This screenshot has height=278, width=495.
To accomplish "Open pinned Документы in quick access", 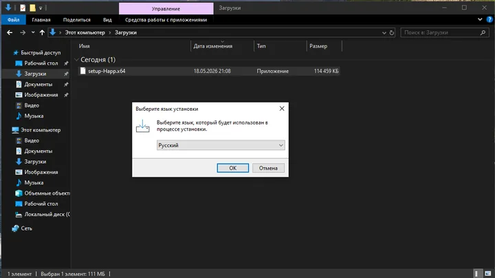I will click(38, 85).
